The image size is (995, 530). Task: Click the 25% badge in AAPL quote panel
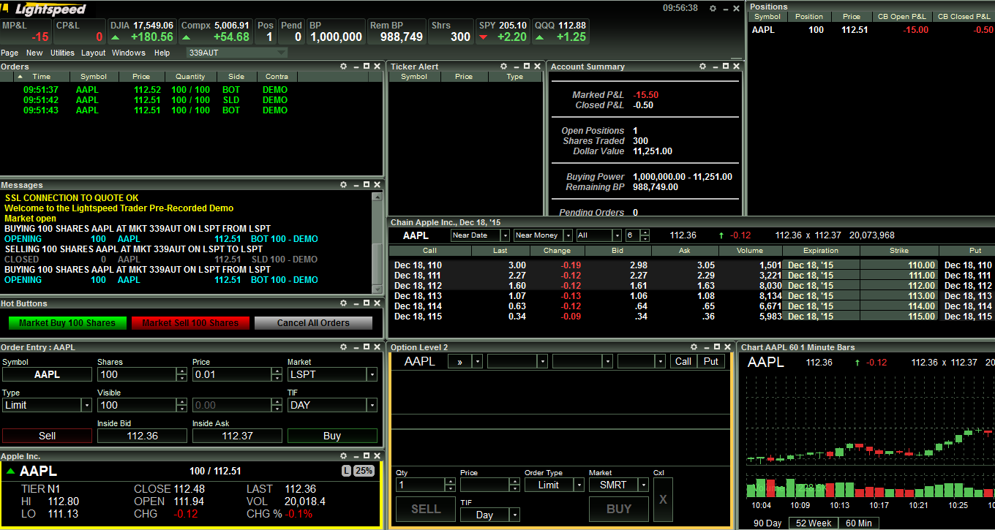tap(364, 471)
